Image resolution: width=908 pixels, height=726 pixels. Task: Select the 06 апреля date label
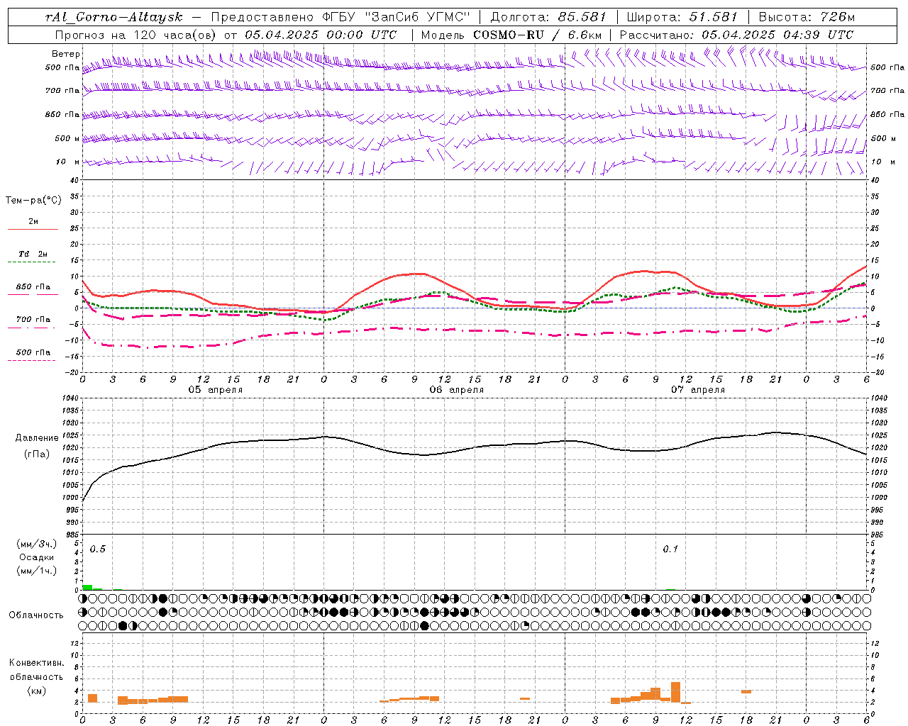[456, 390]
